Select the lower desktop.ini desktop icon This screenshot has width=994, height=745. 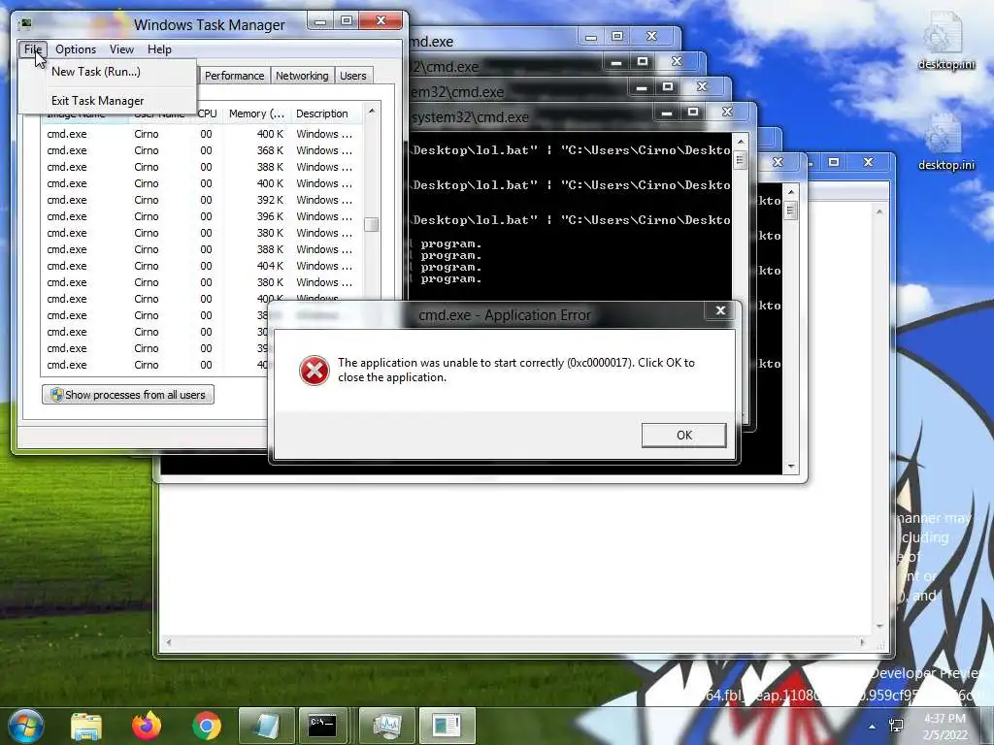[945, 142]
